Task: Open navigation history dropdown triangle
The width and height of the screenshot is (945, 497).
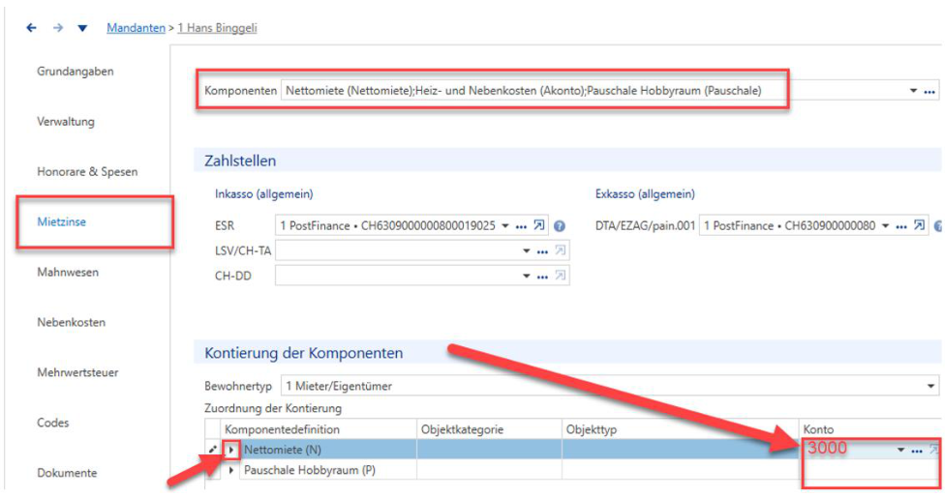Action: (x=82, y=28)
